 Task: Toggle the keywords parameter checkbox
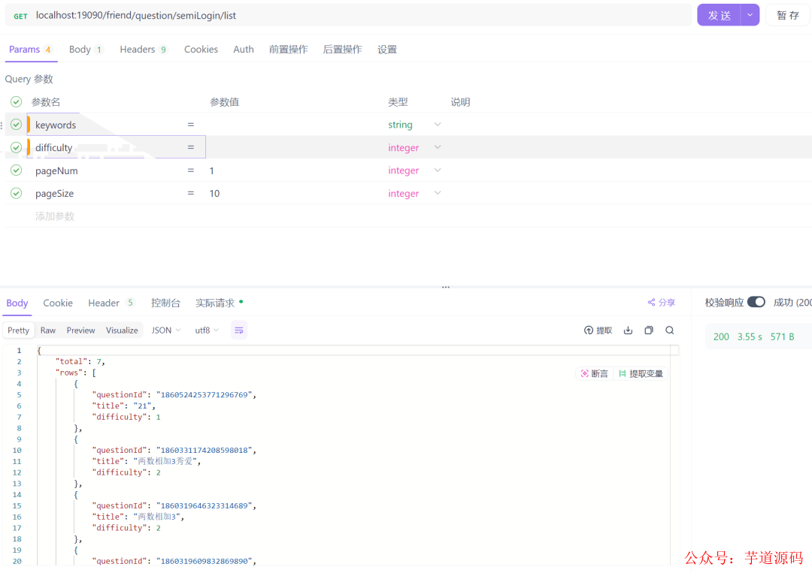pyautogui.click(x=16, y=125)
